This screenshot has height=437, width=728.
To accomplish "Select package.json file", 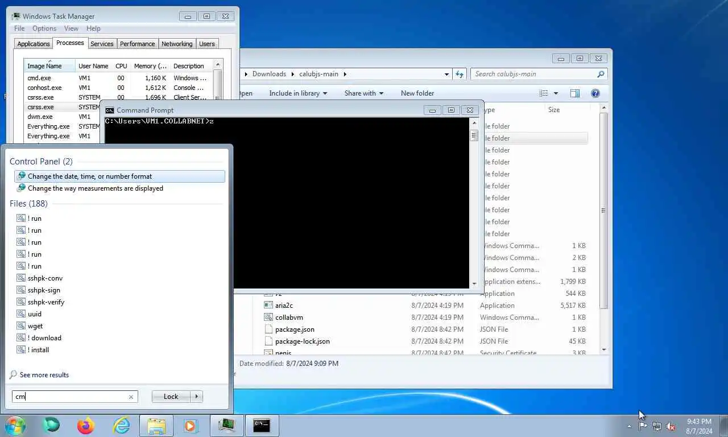I will pyautogui.click(x=295, y=329).
